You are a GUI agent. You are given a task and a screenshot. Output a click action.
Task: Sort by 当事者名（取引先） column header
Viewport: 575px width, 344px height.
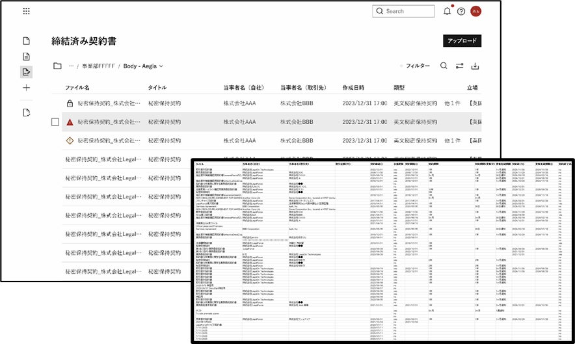tap(303, 88)
